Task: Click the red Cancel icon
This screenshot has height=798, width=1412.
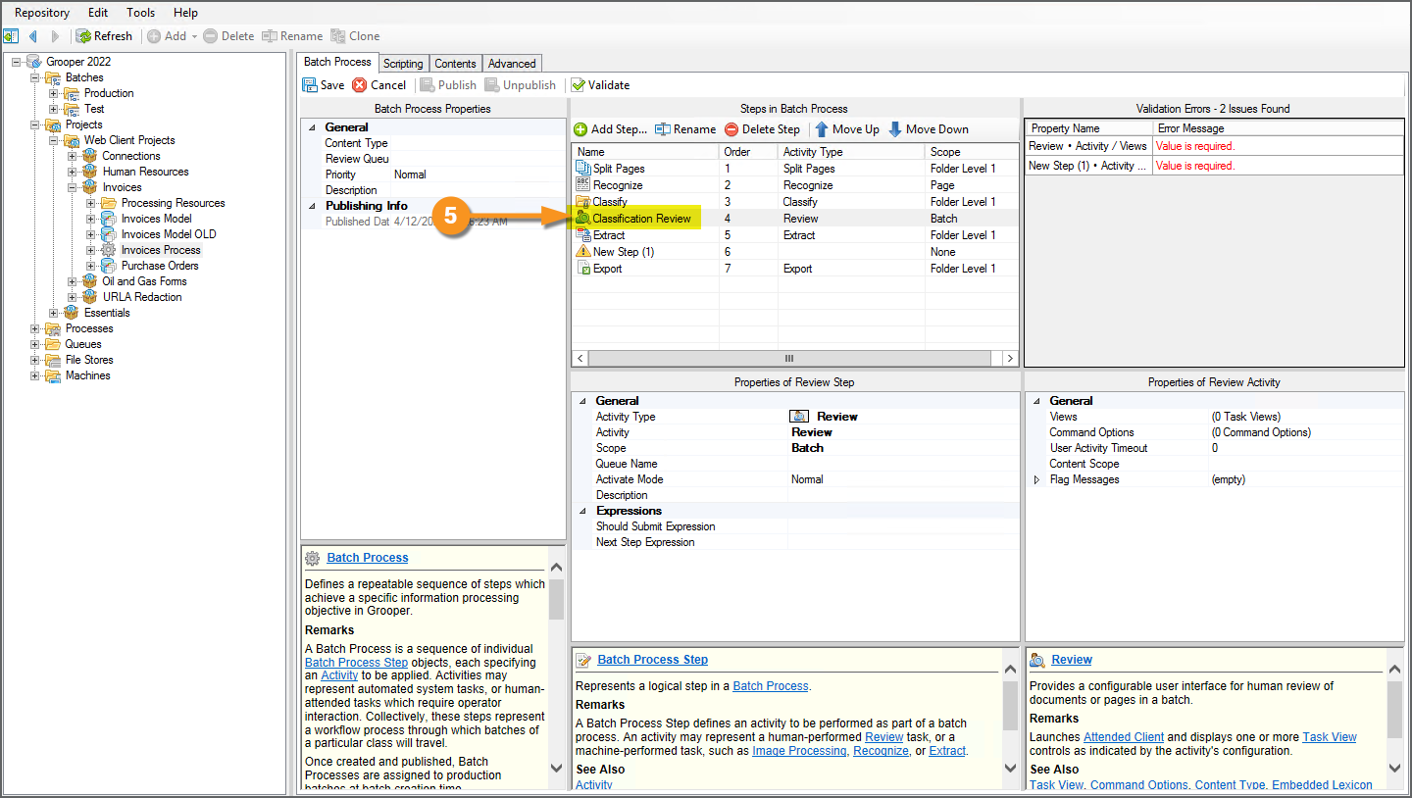Action: (x=360, y=85)
